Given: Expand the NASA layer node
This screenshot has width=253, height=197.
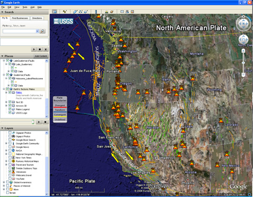Looking at the screenshot, I should [6, 151].
